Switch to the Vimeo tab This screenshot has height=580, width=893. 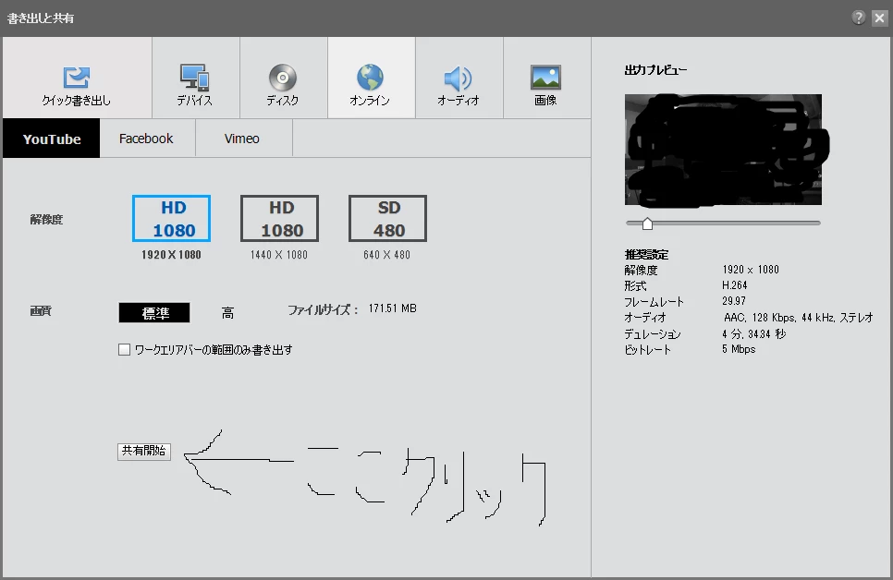point(243,139)
